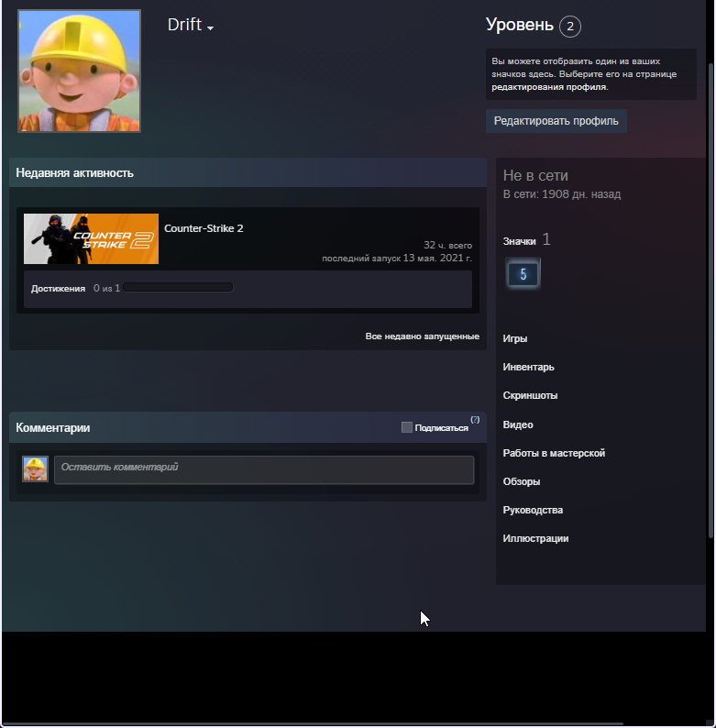Click В сети: 1908 дн. назад text

point(562,194)
